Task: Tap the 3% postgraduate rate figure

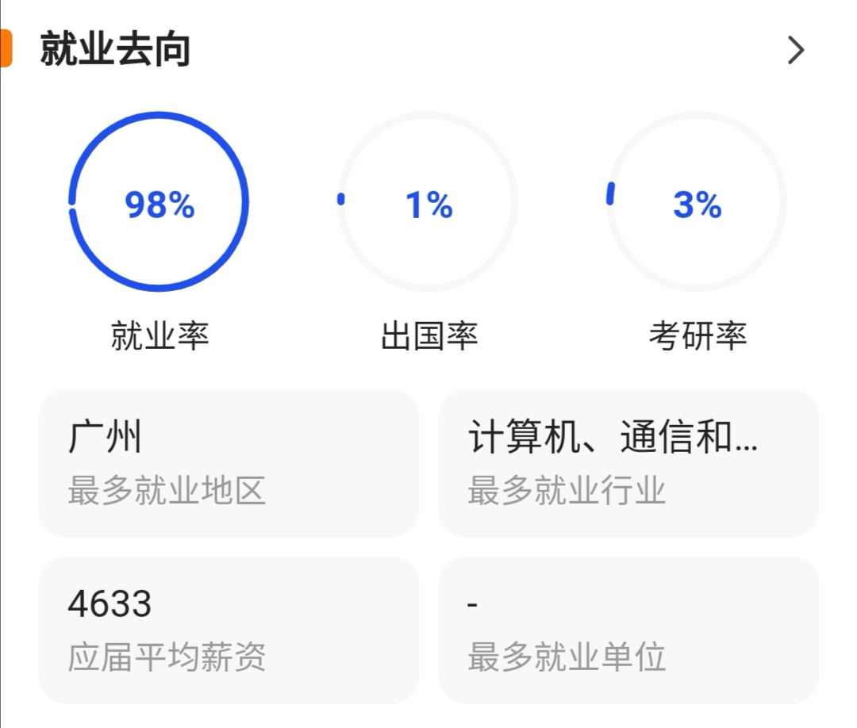Action: click(696, 206)
